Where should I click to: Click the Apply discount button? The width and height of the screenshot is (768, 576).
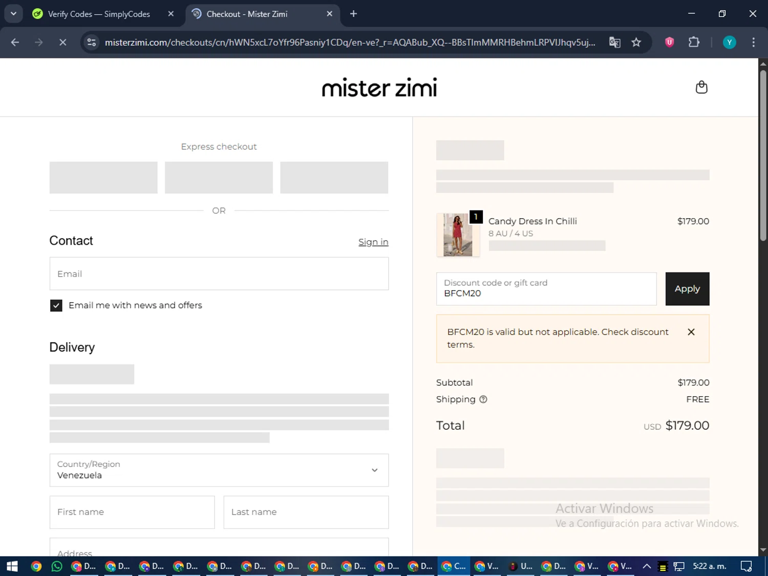pos(687,289)
